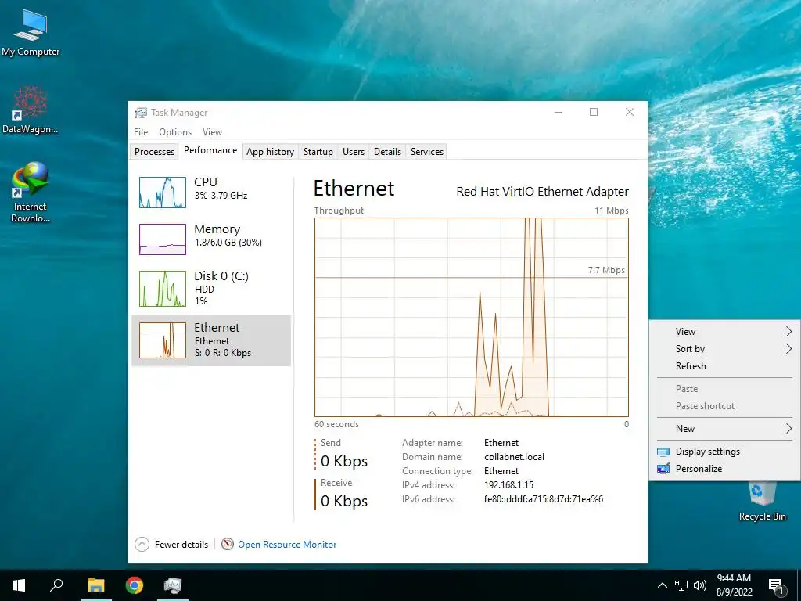Switch to the Details tab

point(387,151)
